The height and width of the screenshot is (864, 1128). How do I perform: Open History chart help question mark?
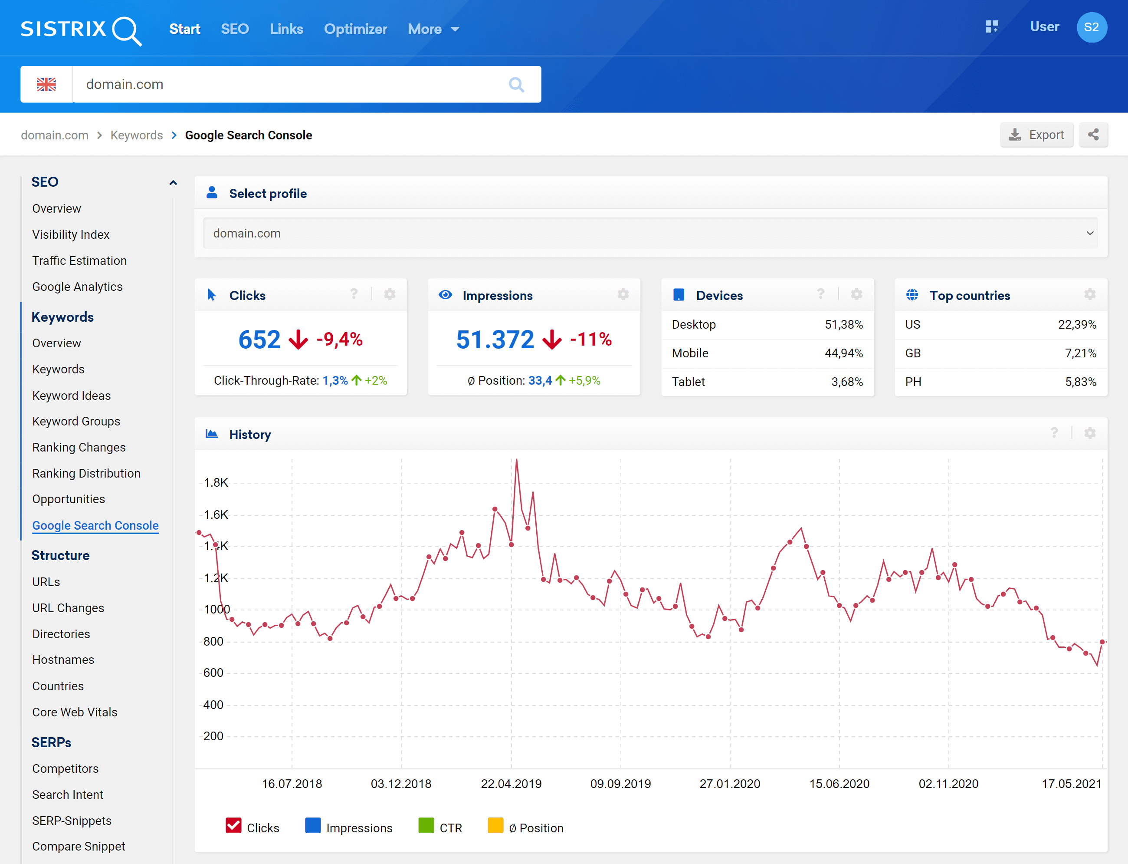click(1054, 433)
